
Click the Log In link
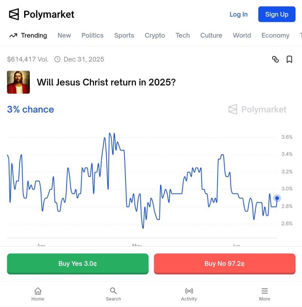click(x=239, y=14)
